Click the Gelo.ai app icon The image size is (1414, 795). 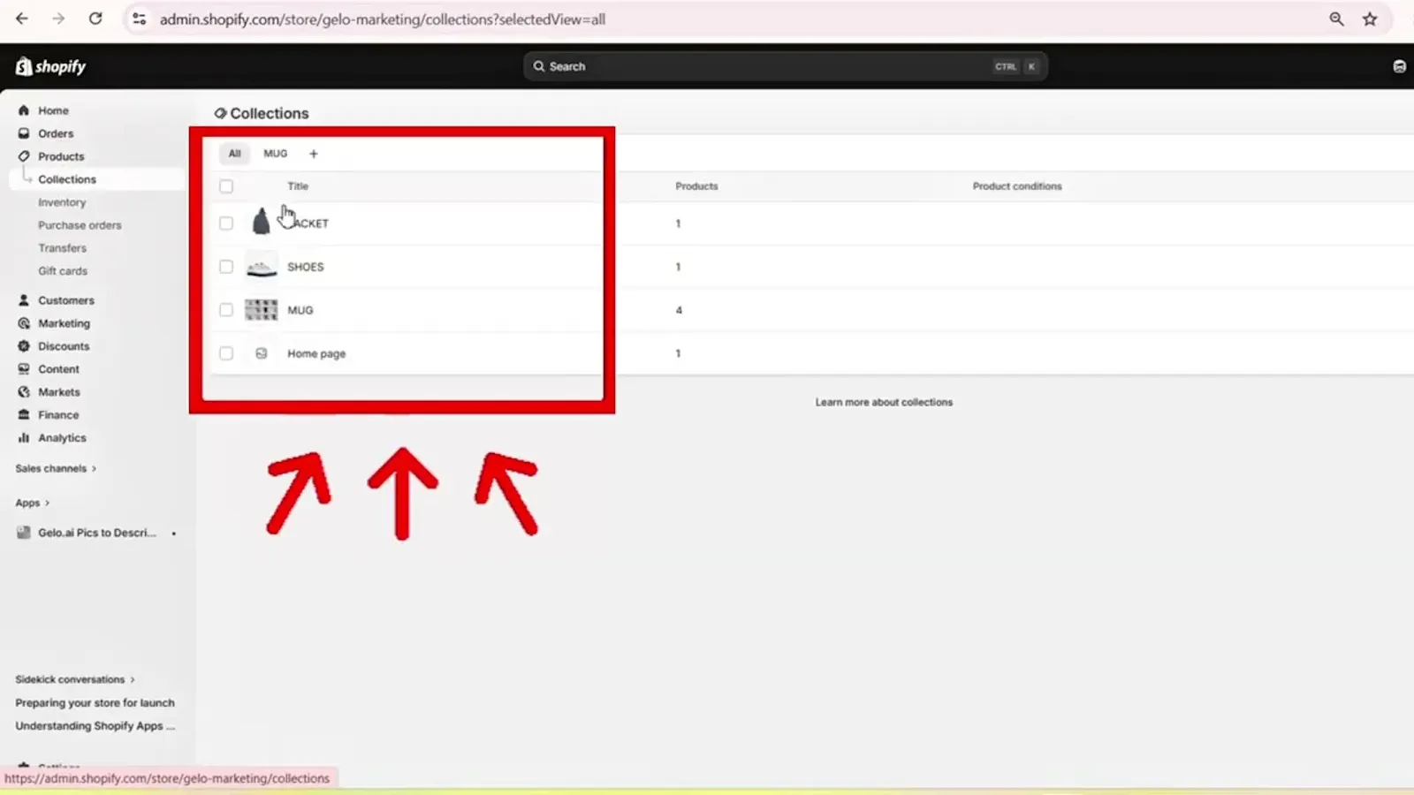[24, 533]
